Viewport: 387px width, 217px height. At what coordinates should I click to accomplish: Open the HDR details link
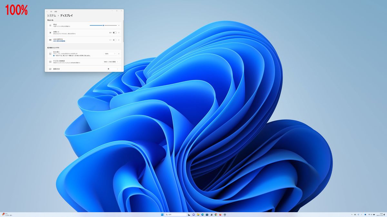59,41
